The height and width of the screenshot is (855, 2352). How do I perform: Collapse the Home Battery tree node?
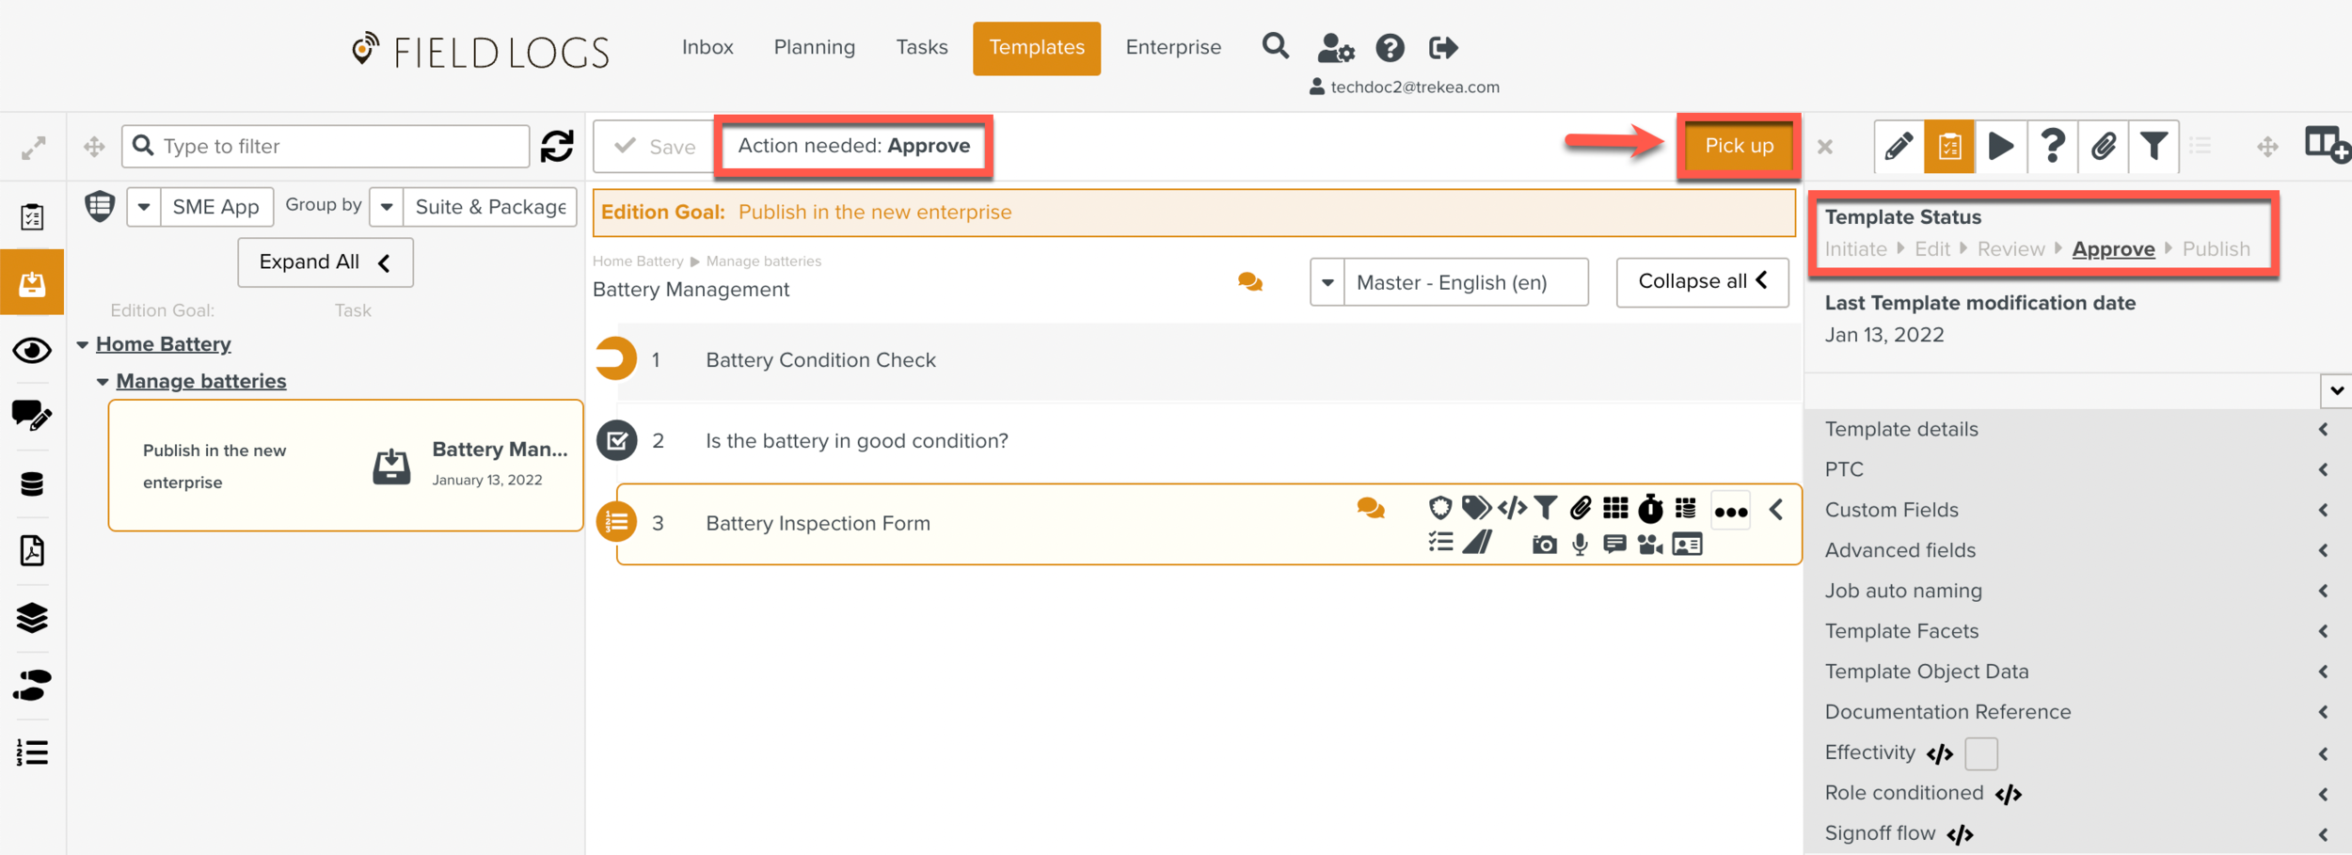tap(83, 345)
